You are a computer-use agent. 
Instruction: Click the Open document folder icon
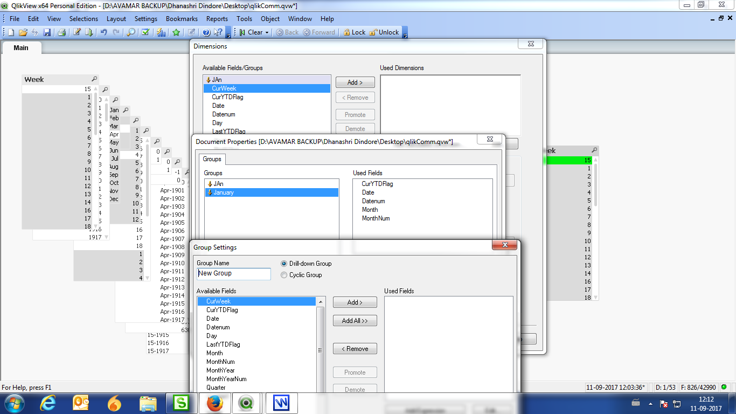(23, 32)
